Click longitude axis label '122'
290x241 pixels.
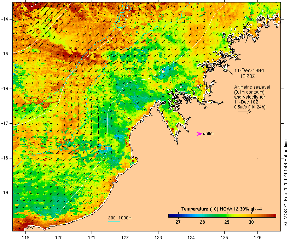click(125, 237)
